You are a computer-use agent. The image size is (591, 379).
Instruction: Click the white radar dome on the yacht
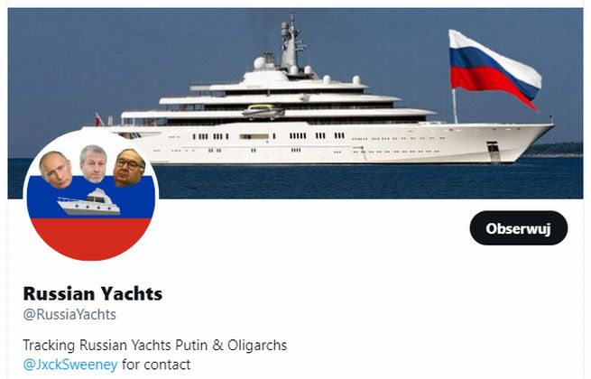tap(260, 62)
